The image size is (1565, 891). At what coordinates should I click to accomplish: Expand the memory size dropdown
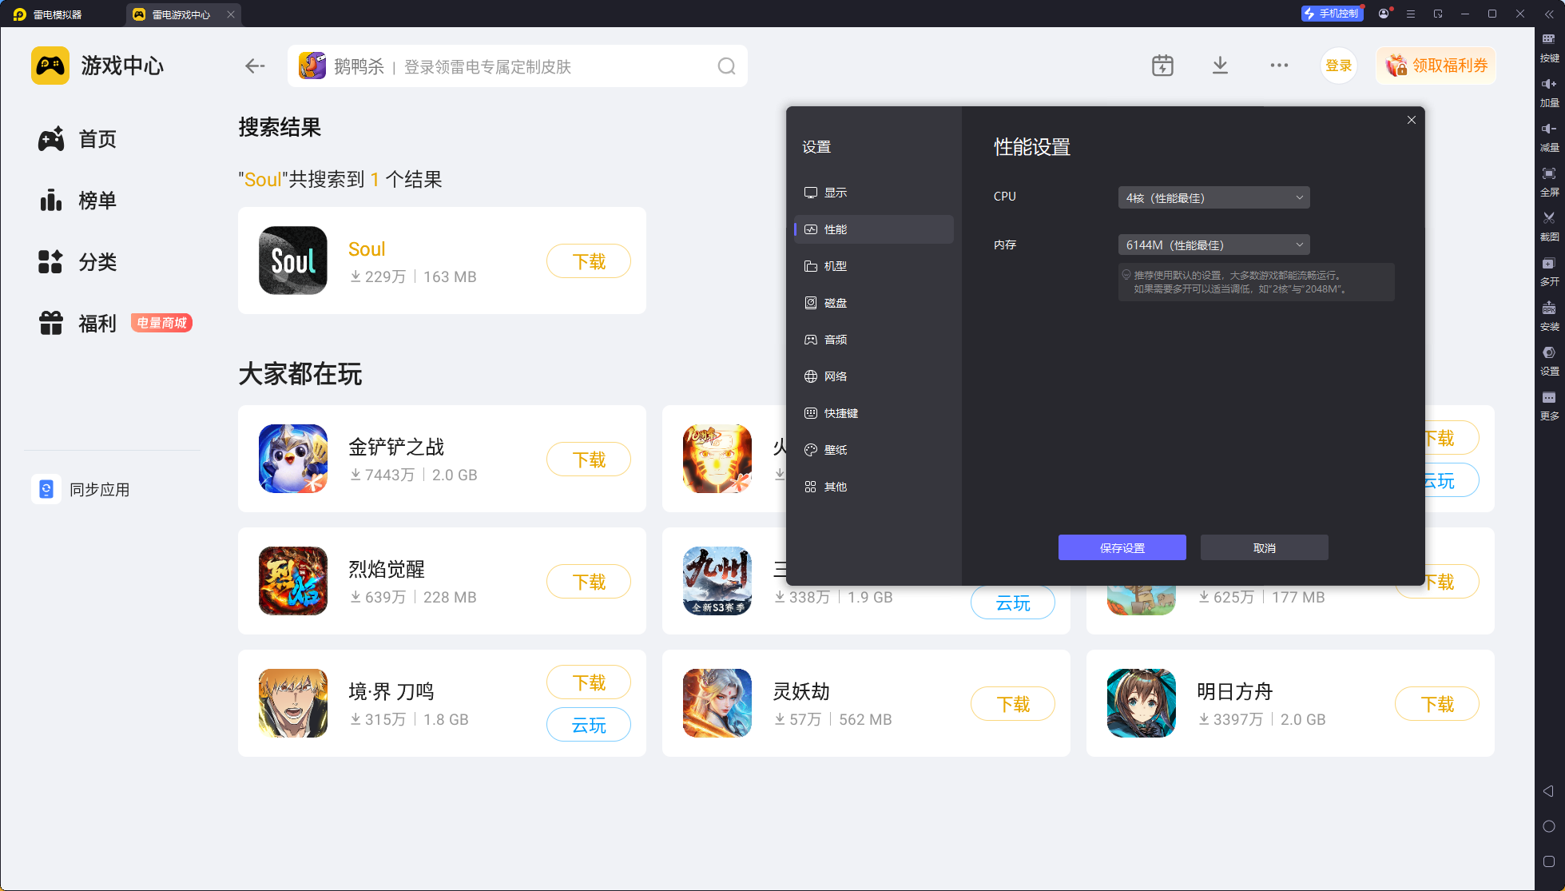1213,245
